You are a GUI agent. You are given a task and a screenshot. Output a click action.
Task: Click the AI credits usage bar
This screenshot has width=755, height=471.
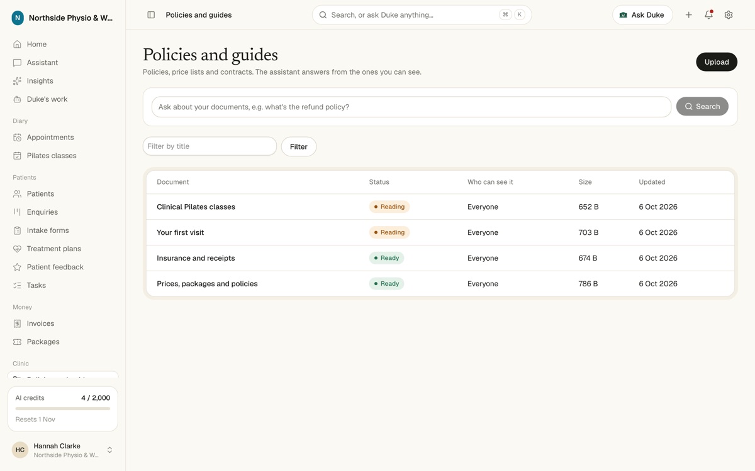point(63,409)
